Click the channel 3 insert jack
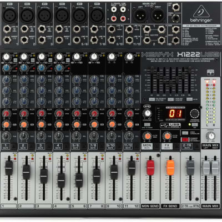This screenshot has height=222, width=222. (x=42, y=40)
